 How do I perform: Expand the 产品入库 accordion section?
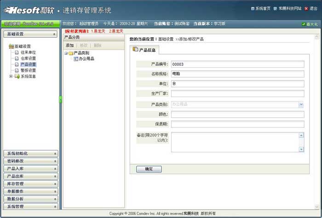point(30,169)
